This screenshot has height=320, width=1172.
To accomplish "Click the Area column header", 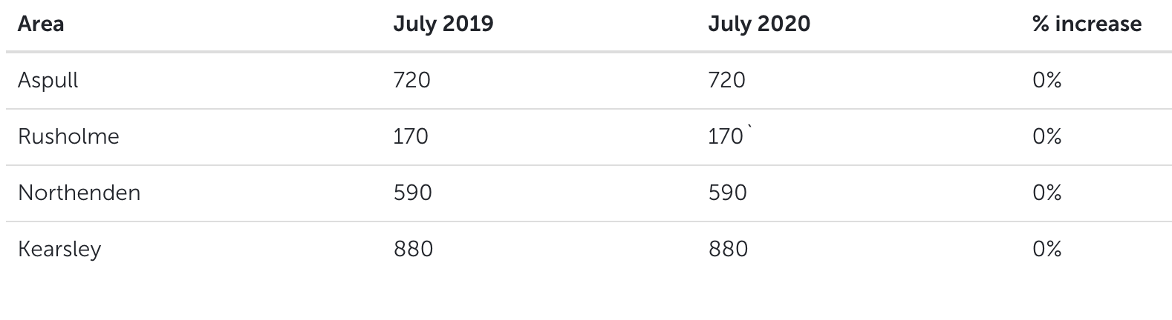I will point(41,24).
